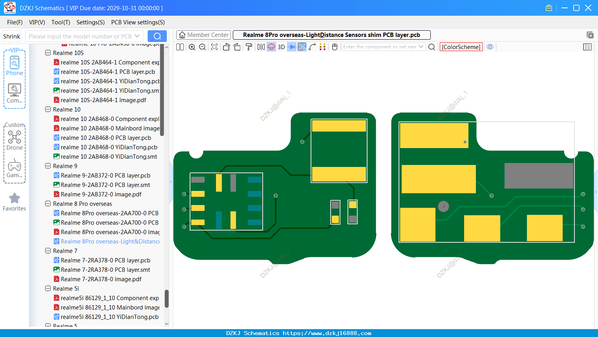
Task: Open the ColorScheme button
Action: [461, 47]
